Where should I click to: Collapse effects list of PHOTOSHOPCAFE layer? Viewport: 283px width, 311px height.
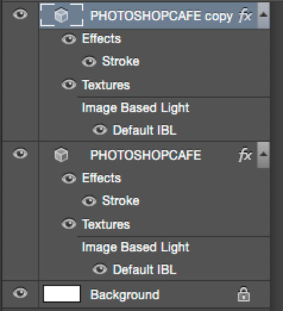[x=263, y=155]
